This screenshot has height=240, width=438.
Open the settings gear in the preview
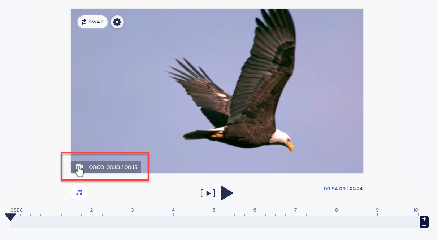tap(117, 22)
